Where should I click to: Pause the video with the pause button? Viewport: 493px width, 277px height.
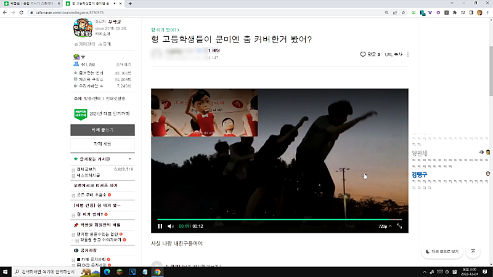[x=160, y=226]
